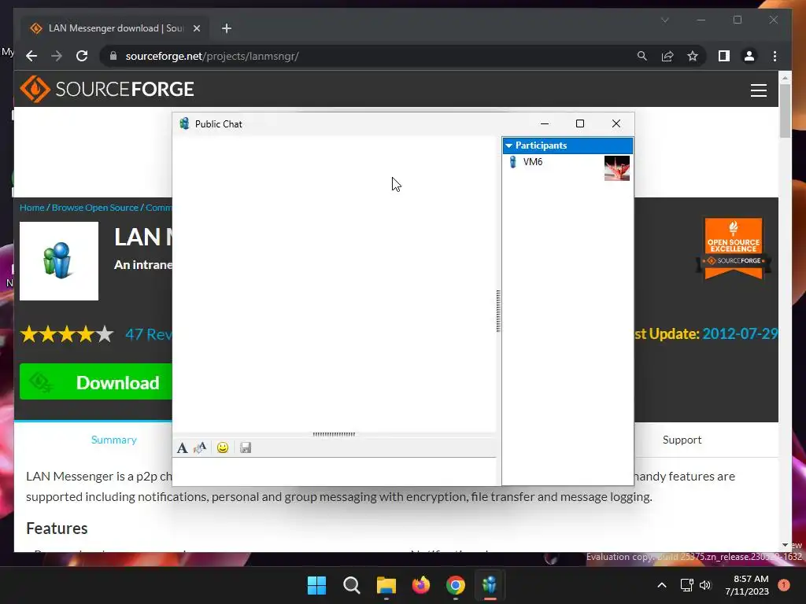Open the Chrome profile menu
This screenshot has height=604, width=806.
[x=749, y=56]
